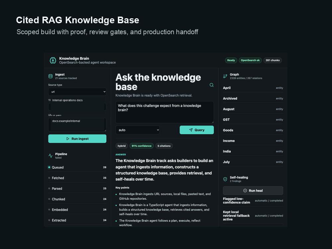
Task: Click the Ingest database icon
Action: 50,76
